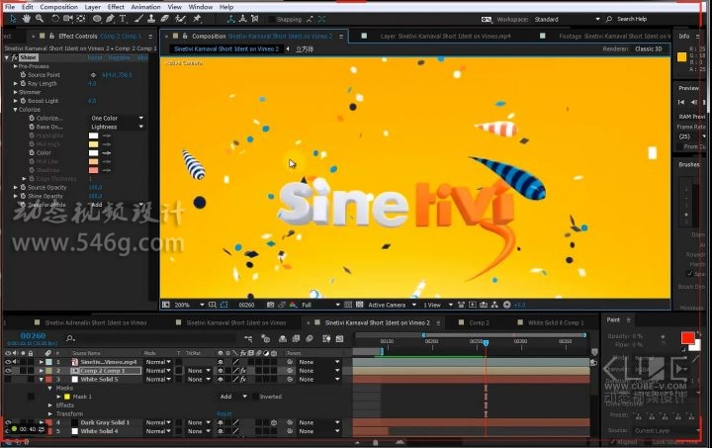Open the Workspace Standard dropdown
Viewport: 712px width, 448px height.
click(567, 19)
